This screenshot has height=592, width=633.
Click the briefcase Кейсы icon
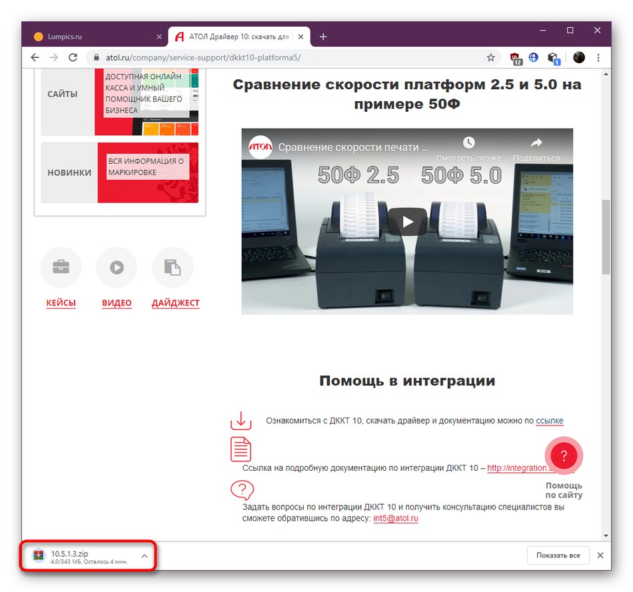tap(61, 267)
